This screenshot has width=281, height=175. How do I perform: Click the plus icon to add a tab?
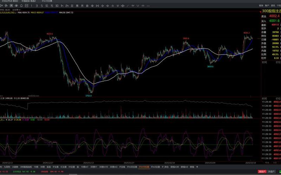tap(197, 167)
